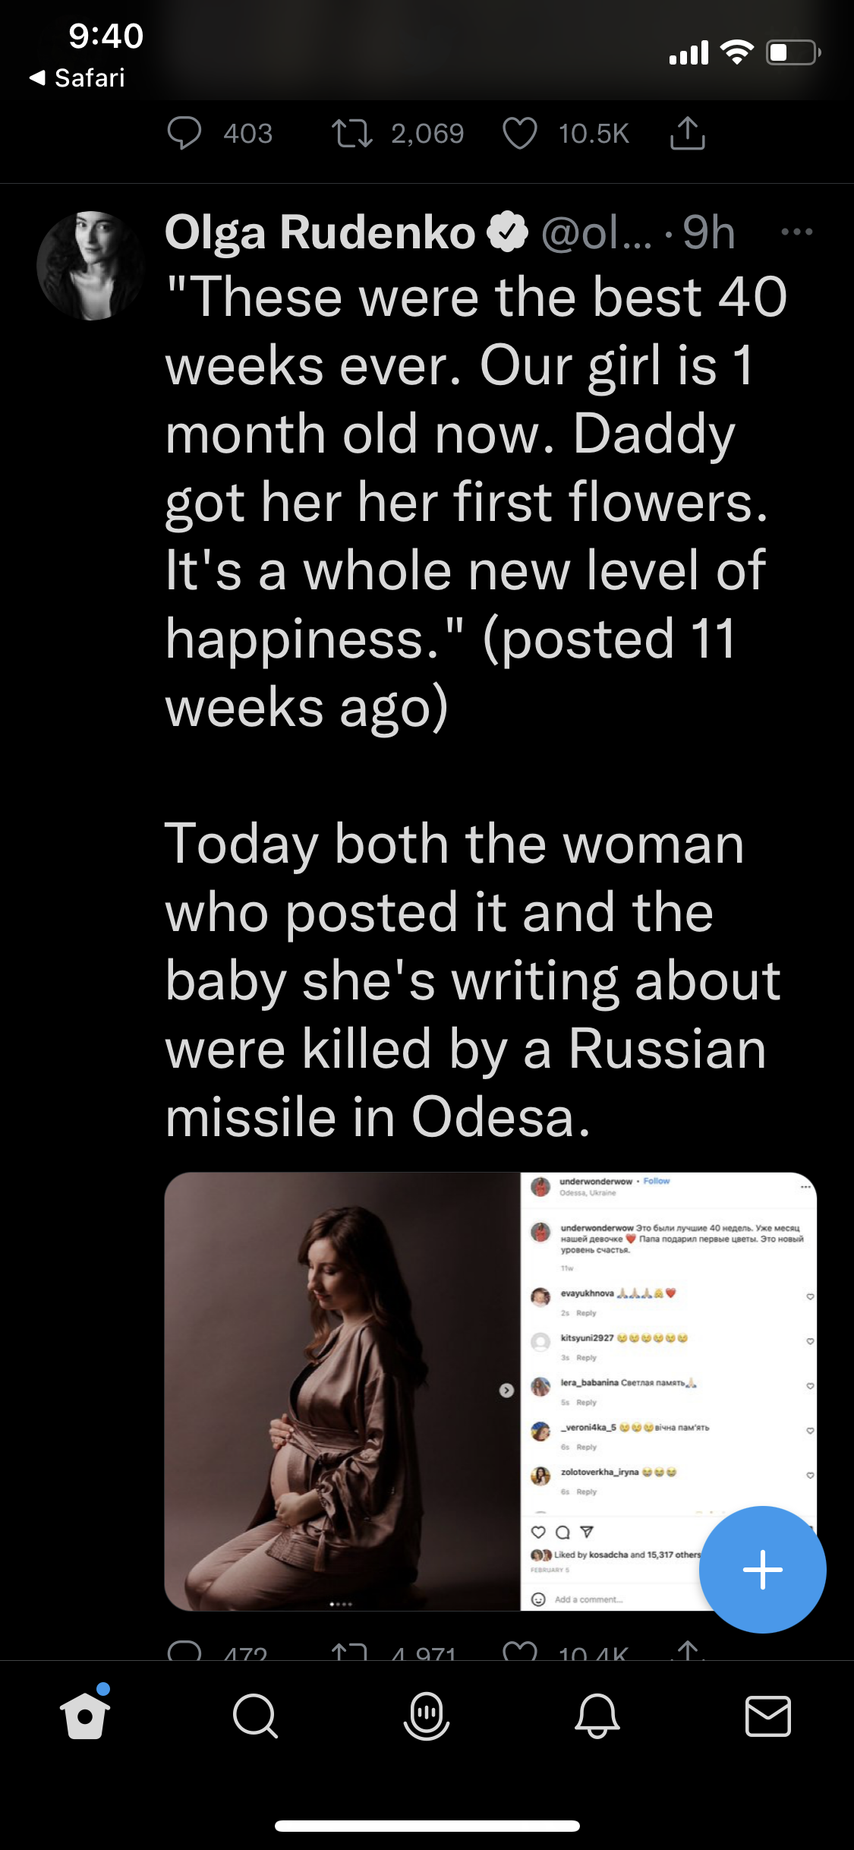
Task: Tap the battery indicator in status bar
Action: (x=793, y=53)
